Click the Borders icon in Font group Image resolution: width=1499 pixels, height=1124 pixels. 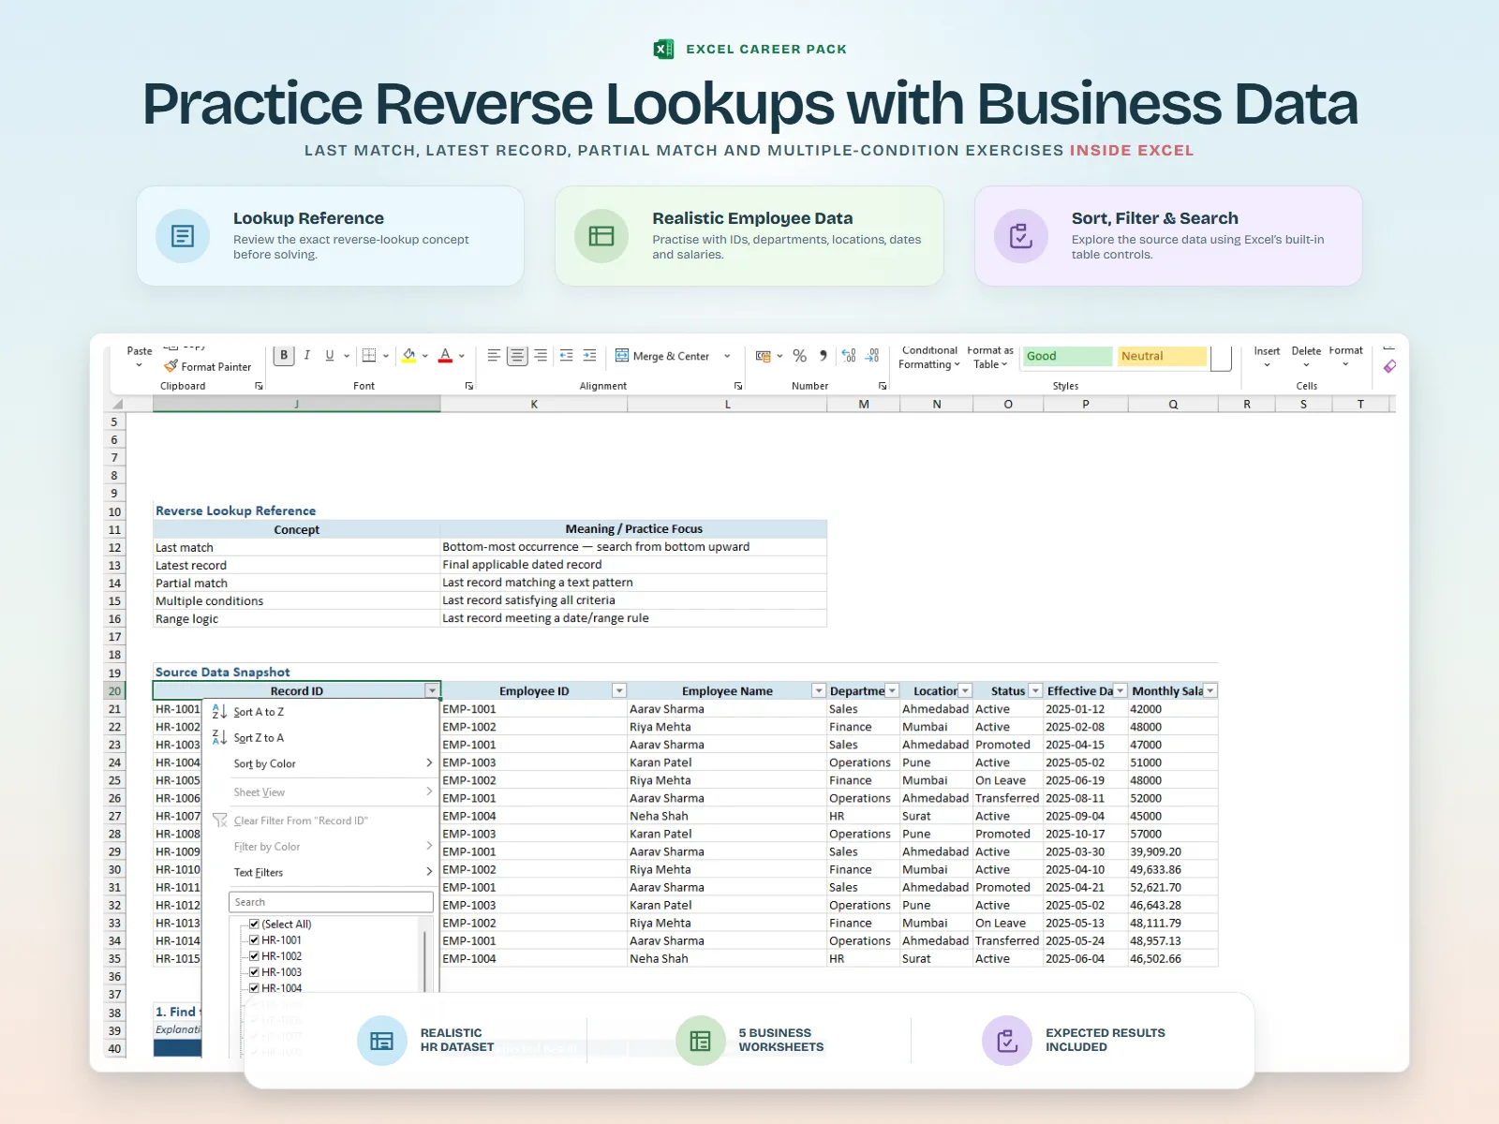tap(369, 356)
